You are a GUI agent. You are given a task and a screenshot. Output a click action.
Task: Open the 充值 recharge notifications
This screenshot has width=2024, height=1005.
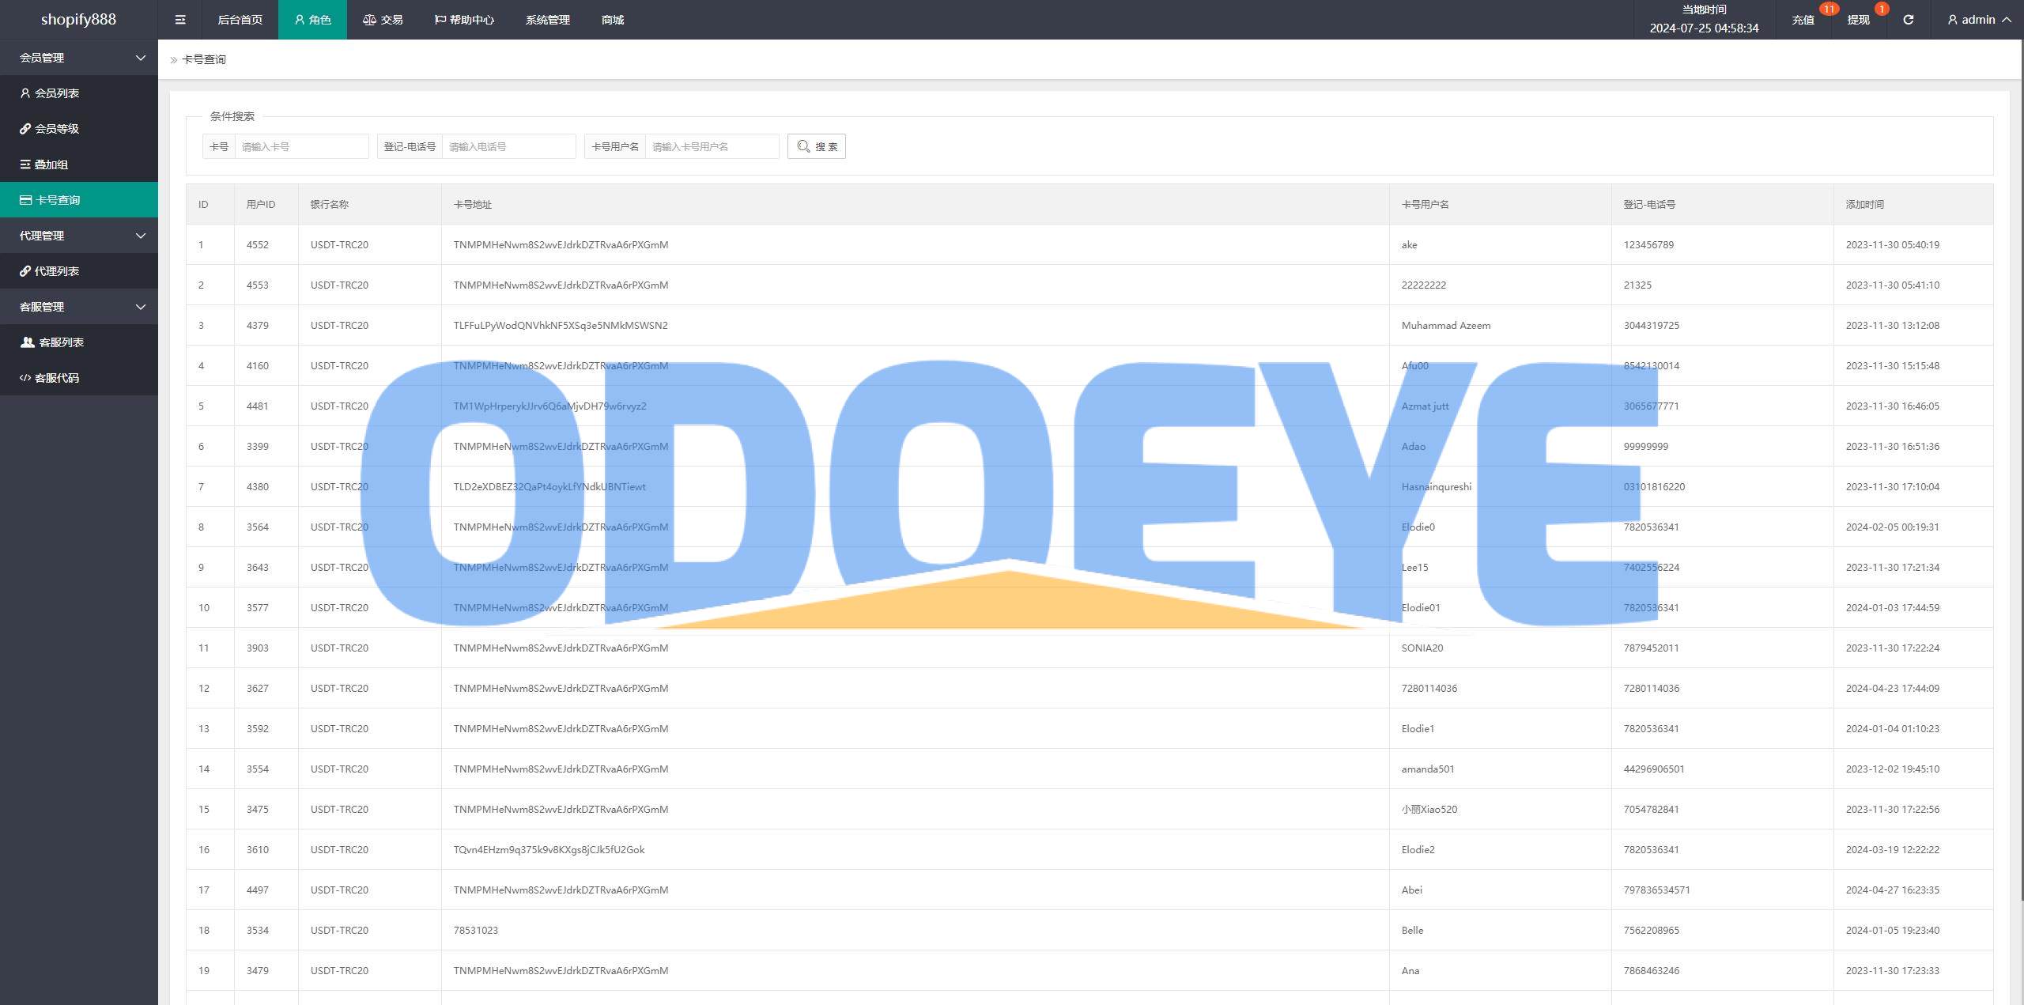pyautogui.click(x=1803, y=20)
